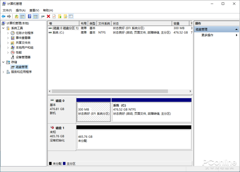Expand the 共享文件夹 node
The image size is (240, 172).
(x=8, y=43)
